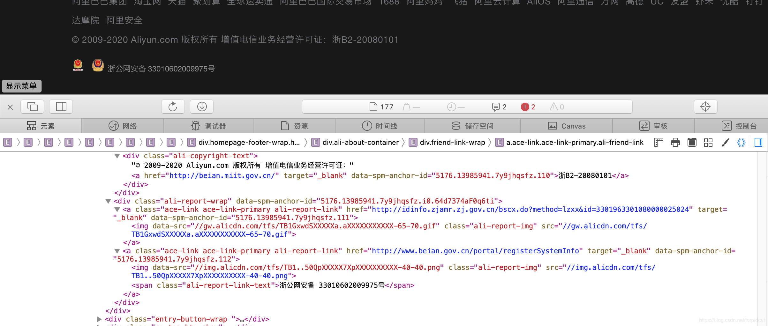Switch to the Canvas tab
Screen dimensions: 768x326
point(567,126)
